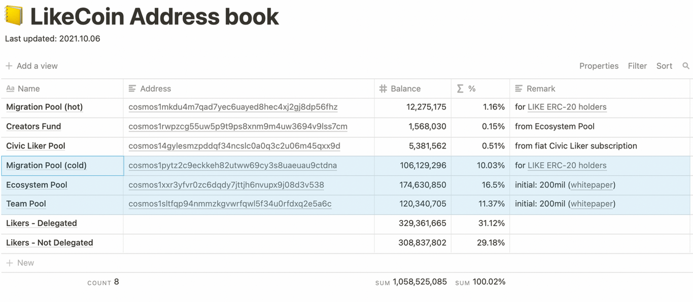Screen dimensions: 693x302
Task: Click the 1,568,030 balance cell
Action: (x=412, y=126)
